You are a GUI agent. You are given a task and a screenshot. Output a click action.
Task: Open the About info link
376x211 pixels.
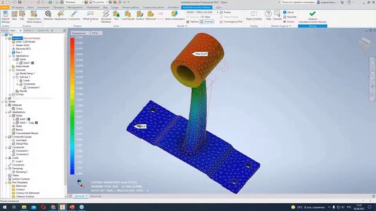click(288, 12)
